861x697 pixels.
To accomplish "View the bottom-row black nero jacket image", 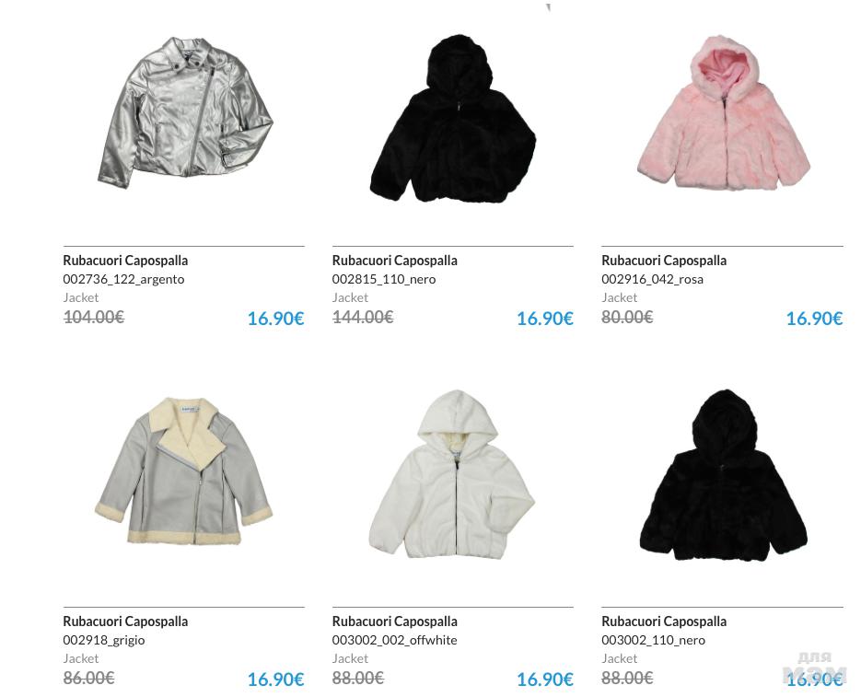I will (723, 475).
